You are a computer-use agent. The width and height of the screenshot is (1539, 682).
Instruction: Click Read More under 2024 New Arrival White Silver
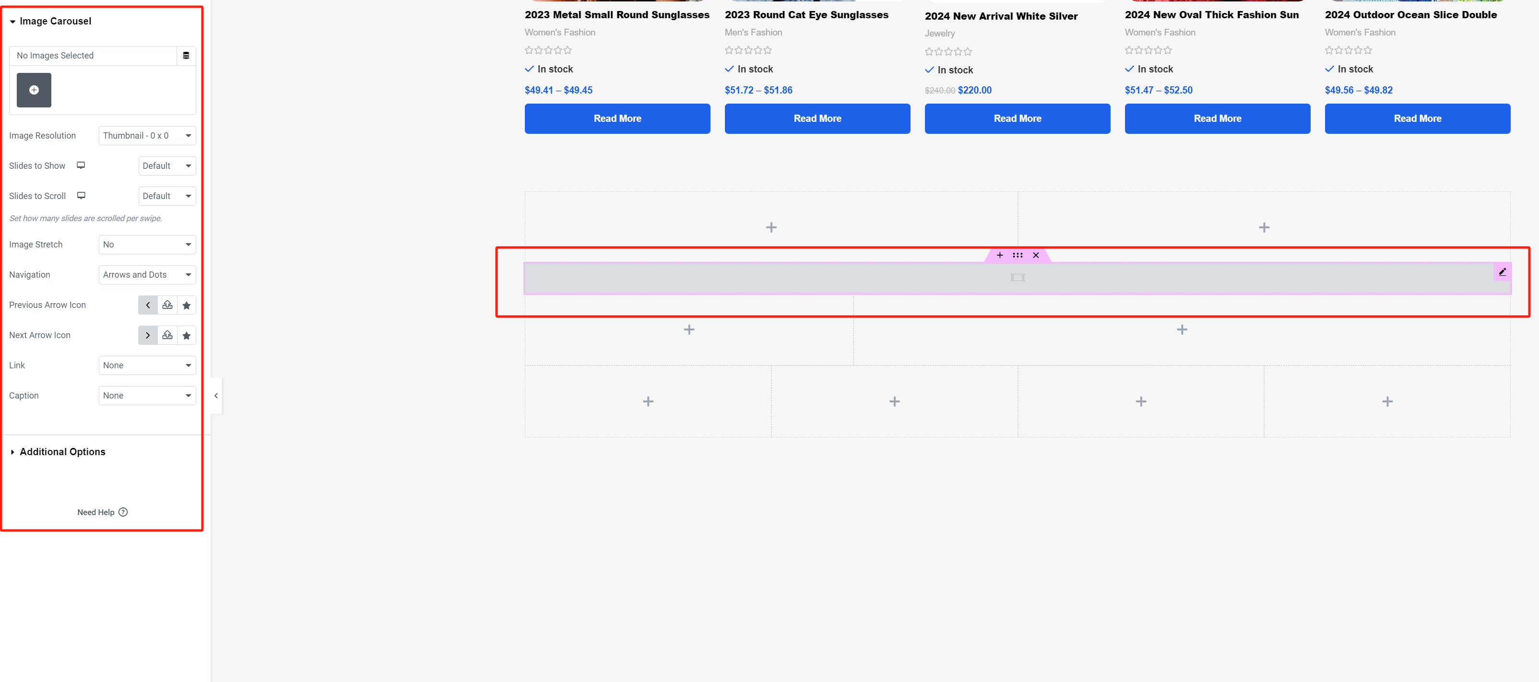point(1018,118)
